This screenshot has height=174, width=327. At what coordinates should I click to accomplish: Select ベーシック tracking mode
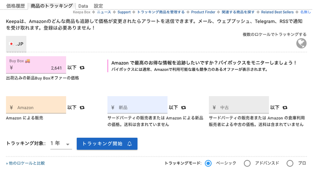(208, 163)
